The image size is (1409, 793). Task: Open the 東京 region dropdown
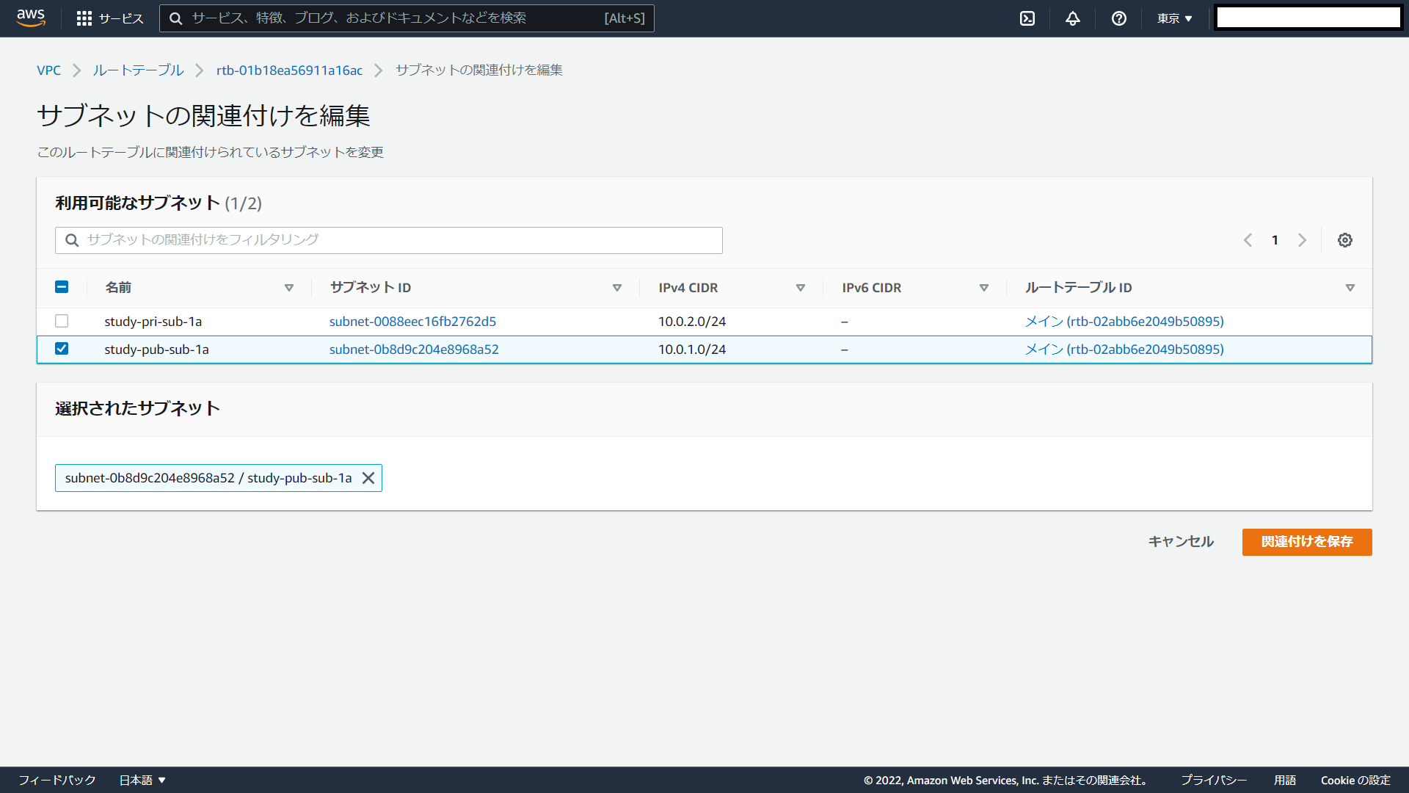pos(1174,18)
